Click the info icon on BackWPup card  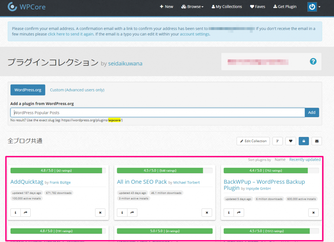[x=229, y=212]
